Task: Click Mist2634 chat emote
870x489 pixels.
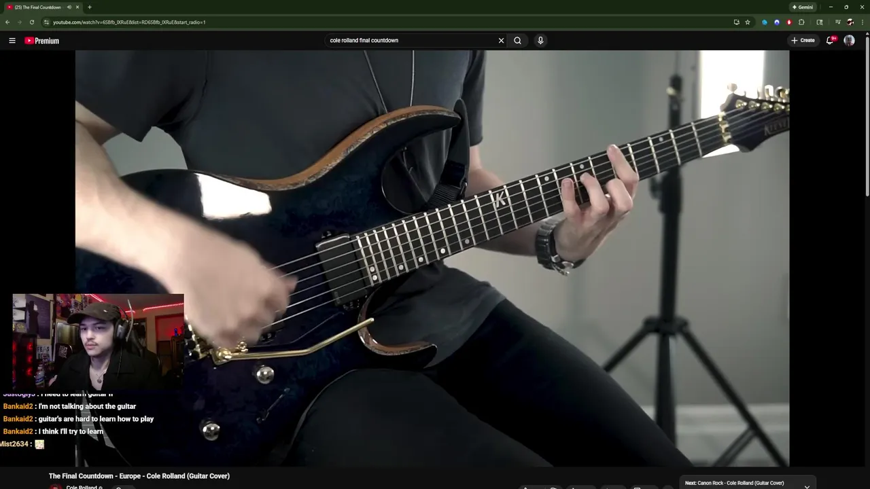Action: click(x=39, y=444)
